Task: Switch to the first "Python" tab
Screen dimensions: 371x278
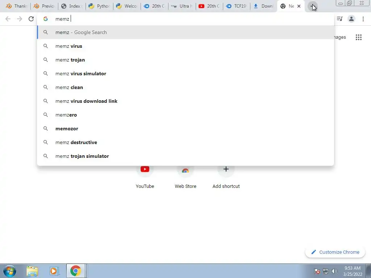Action: pos(99,6)
